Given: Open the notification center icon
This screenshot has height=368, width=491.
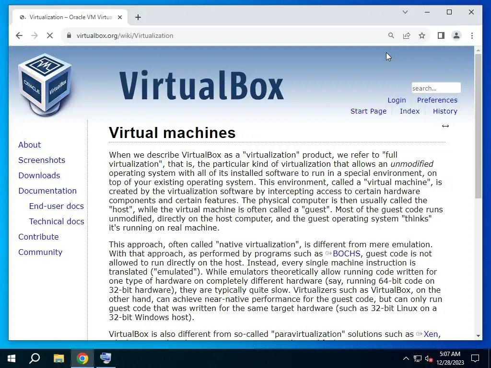Looking at the screenshot, I should (x=475, y=358).
